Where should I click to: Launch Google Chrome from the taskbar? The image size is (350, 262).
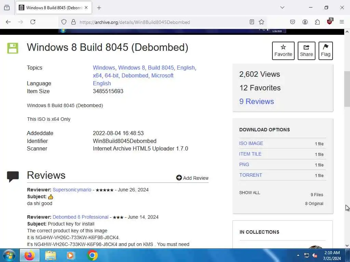[x=92, y=255]
